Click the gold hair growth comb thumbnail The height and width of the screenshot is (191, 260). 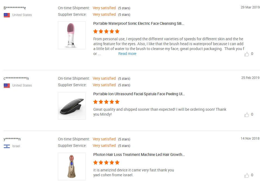72,167
